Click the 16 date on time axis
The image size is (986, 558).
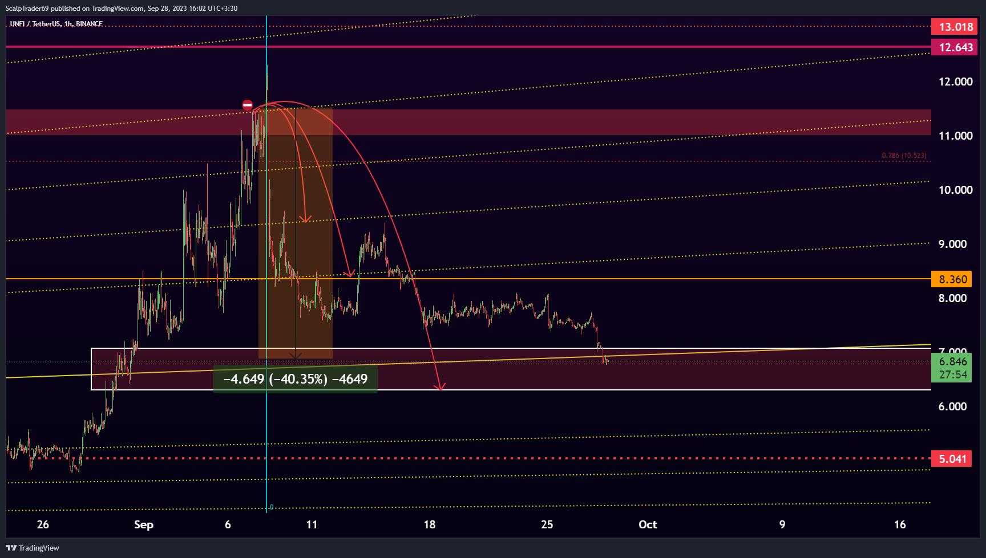click(x=900, y=524)
